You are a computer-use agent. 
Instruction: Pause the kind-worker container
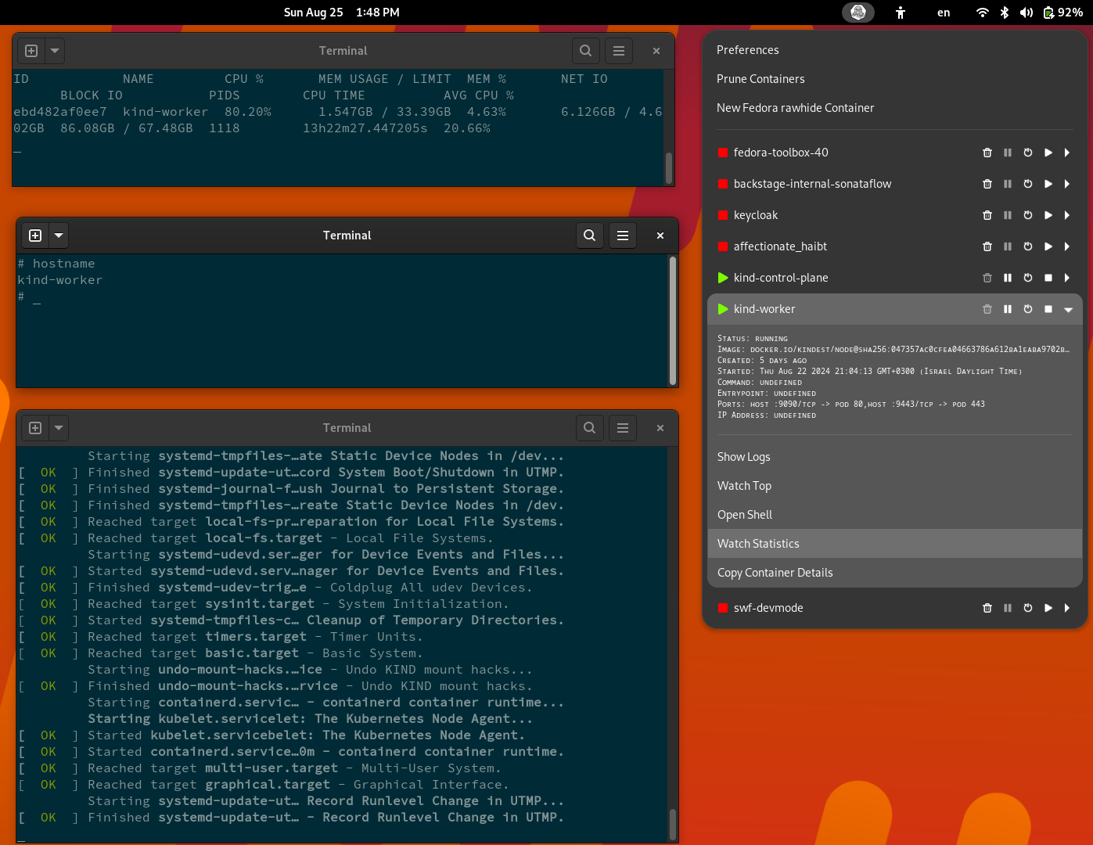pos(1008,309)
